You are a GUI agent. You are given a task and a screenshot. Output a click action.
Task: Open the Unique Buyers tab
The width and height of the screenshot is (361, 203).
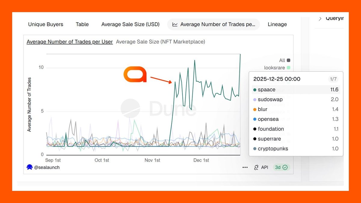(x=46, y=24)
